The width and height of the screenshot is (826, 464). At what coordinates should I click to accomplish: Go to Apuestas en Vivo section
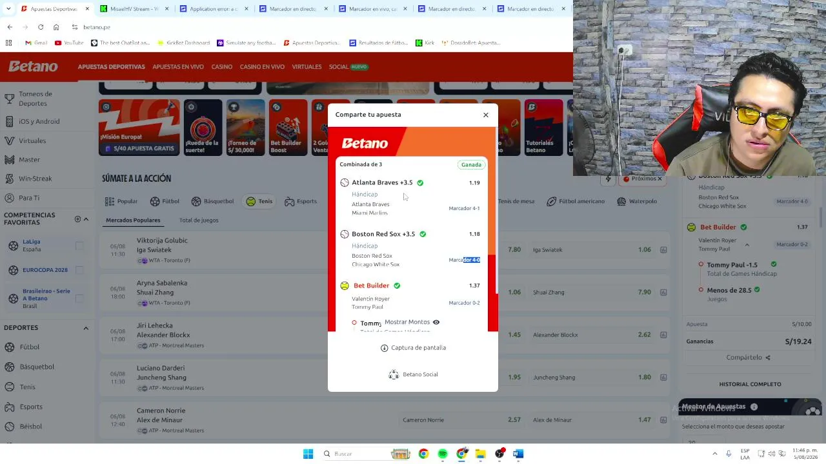tap(178, 67)
